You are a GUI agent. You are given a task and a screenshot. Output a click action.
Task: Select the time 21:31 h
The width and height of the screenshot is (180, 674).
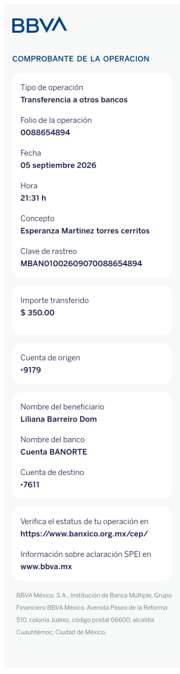pyautogui.click(x=33, y=198)
